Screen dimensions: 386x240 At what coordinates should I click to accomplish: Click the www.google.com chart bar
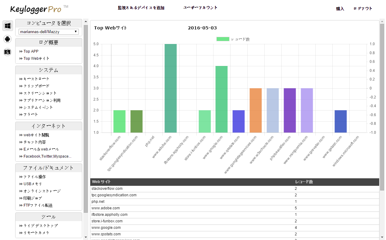[x=222, y=99]
